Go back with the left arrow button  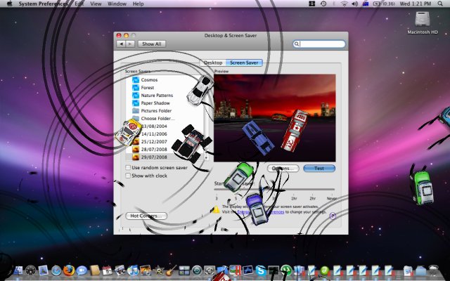pyautogui.click(x=122, y=44)
